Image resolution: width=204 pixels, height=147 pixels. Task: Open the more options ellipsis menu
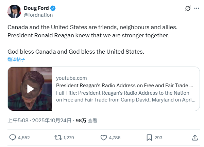click(197, 8)
